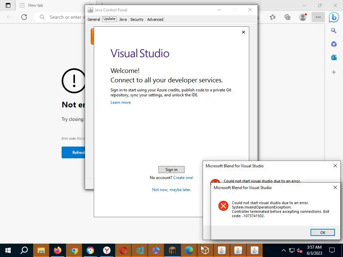Image resolution: width=343 pixels, height=257 pixels.
Task: Open taskbar search magnifier
Action: point(24,250)
